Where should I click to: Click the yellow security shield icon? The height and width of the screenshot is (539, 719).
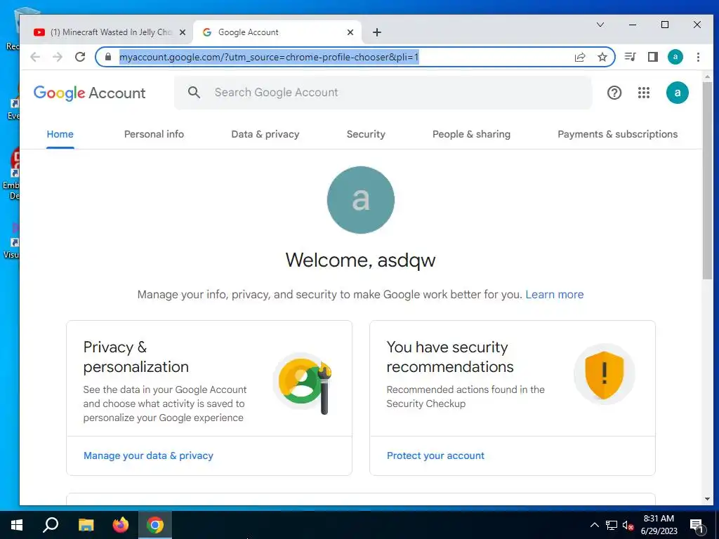point(605,375)
